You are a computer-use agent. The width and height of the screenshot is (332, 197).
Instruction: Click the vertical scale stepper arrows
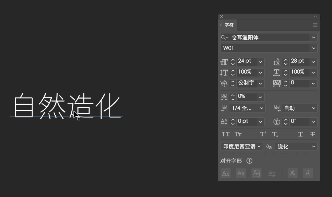[x=233, y=73]
